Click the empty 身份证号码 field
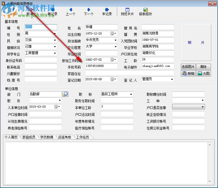 [41, 60]
